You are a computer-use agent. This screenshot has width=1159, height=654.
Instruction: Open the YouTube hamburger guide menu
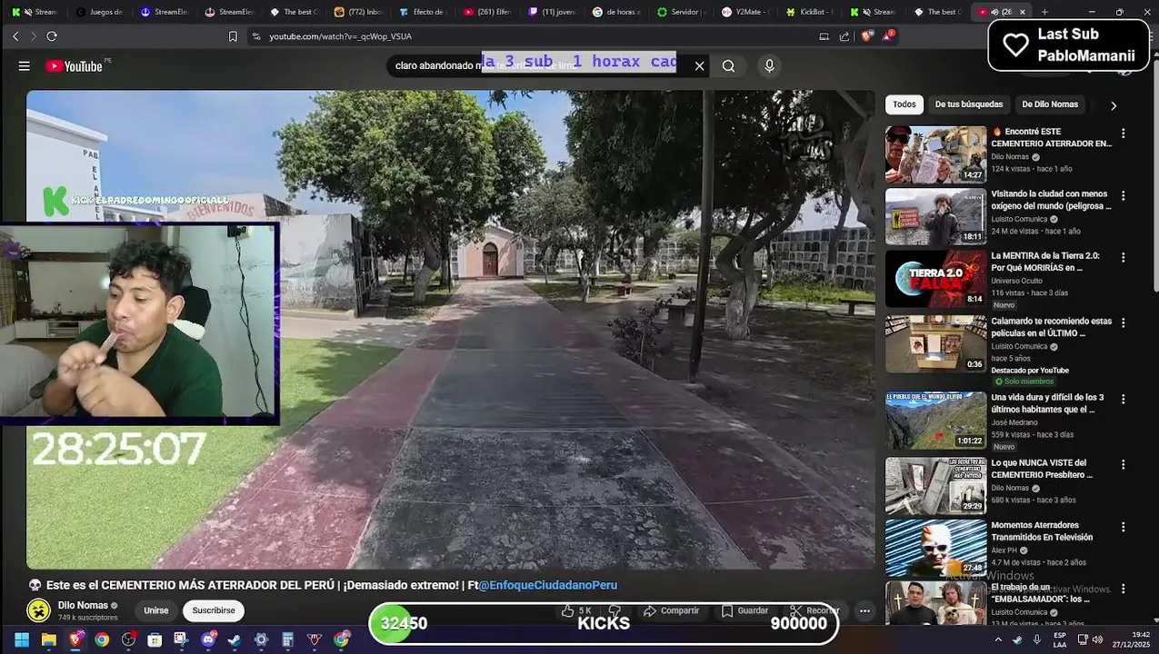point(25,65)
